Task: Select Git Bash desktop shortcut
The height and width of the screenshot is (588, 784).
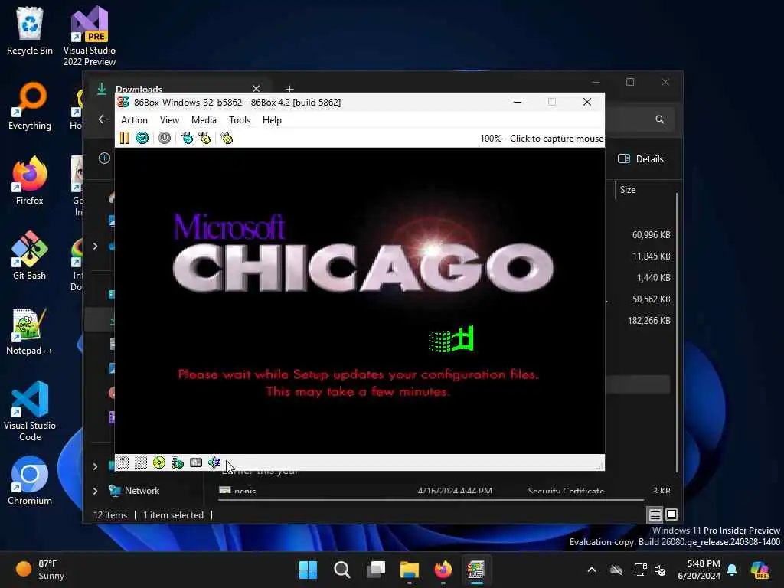Action: [30, 256]
